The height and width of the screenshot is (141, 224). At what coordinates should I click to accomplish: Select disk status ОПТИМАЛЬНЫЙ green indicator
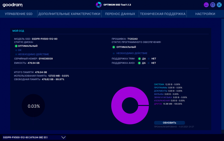(16, 46)
